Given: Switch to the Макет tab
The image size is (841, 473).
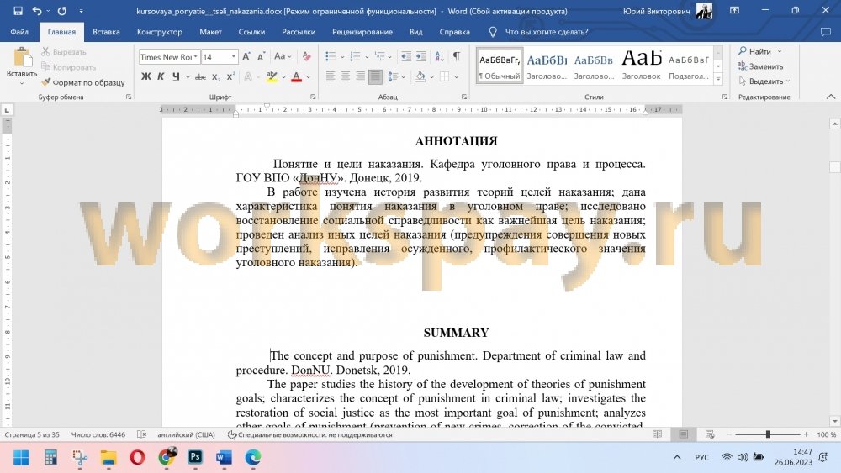Looking at the screenshot, I should click(x=210, y=32).
